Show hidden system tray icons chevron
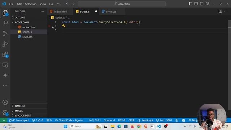 click(185, 126)
